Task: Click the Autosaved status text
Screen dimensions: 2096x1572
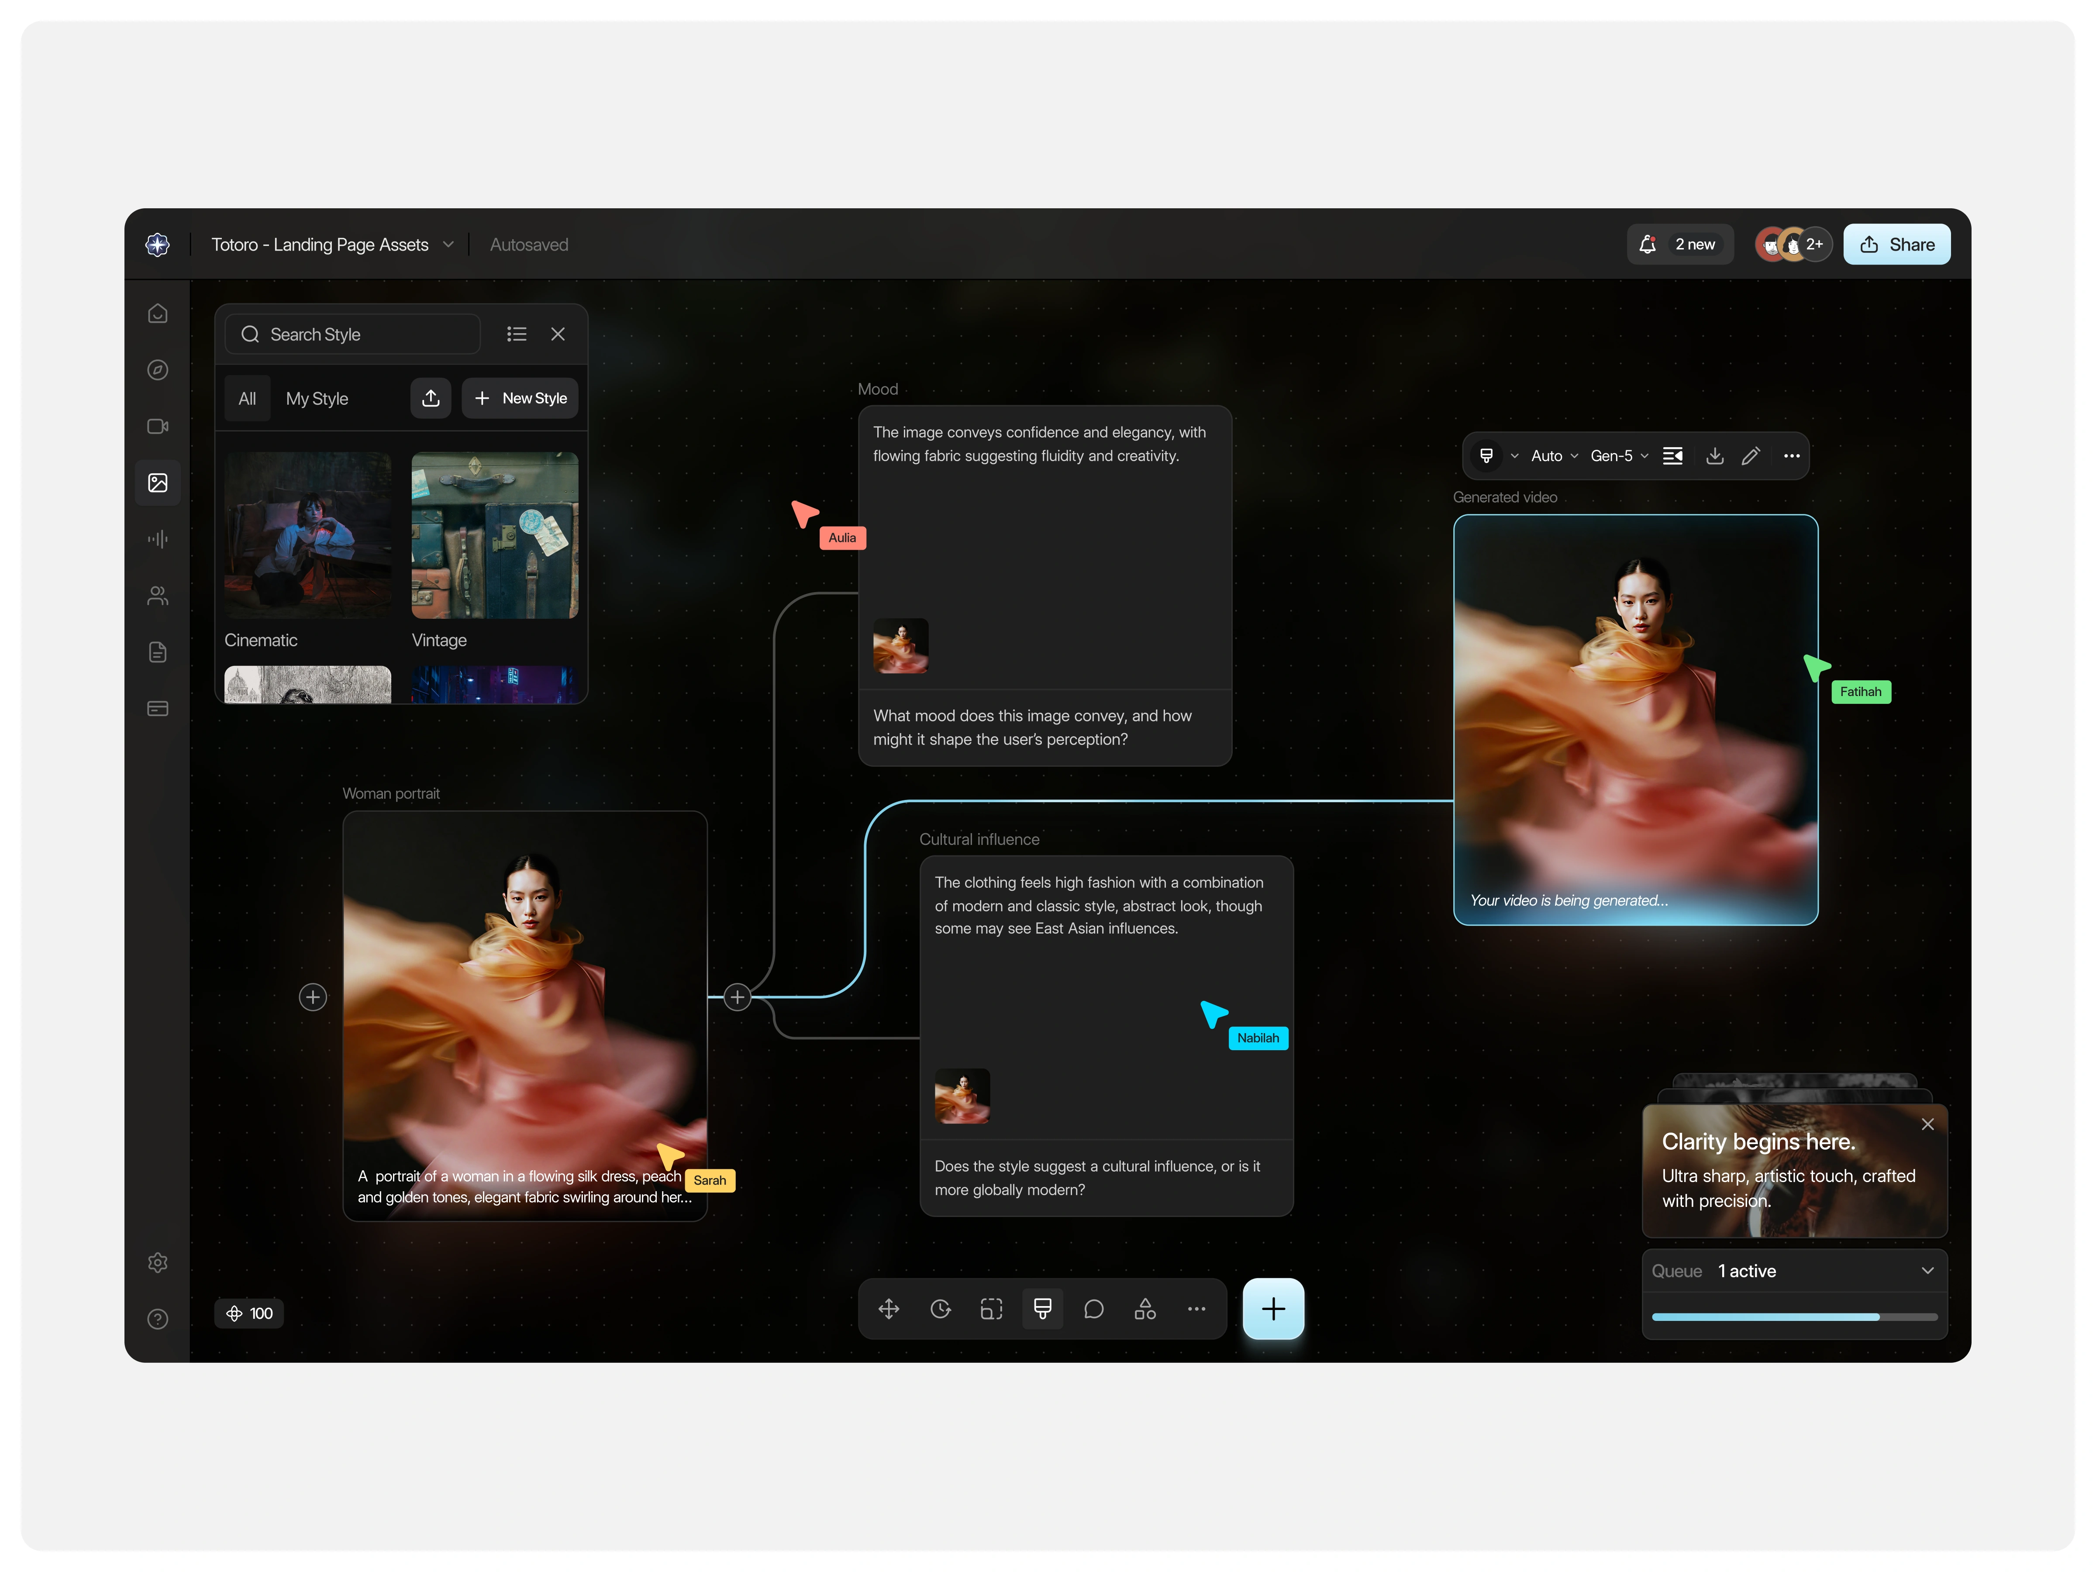Action: [529, 245]
